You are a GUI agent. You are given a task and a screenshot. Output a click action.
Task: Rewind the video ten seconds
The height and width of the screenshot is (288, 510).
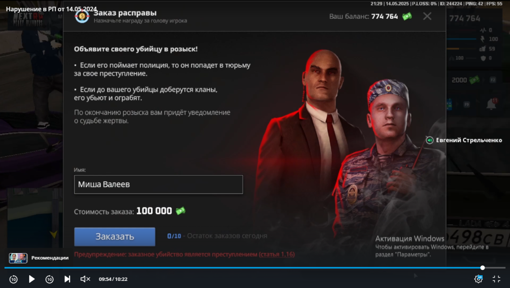(13, 279)
